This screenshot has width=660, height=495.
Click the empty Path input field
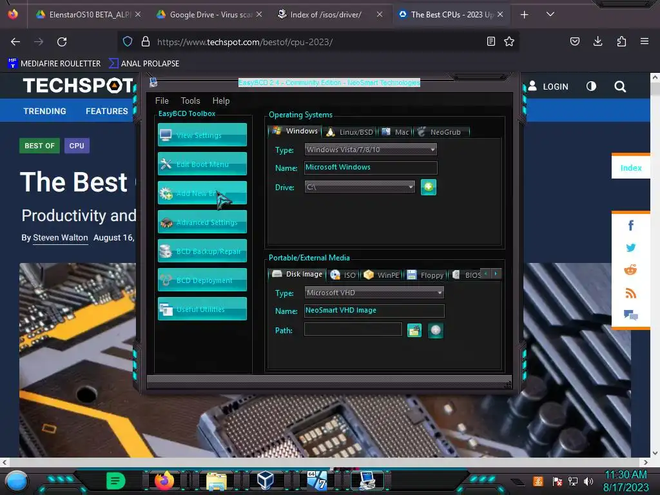point(353,329)
